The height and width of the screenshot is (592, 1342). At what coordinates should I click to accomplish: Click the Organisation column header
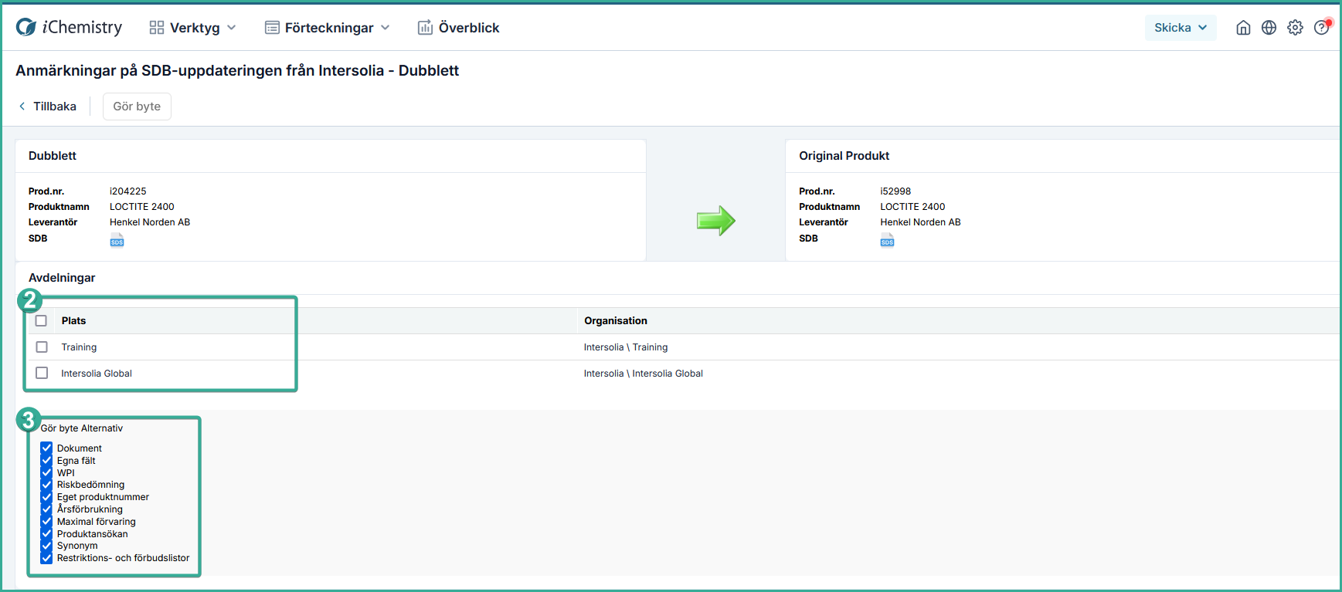coord(616,321)
